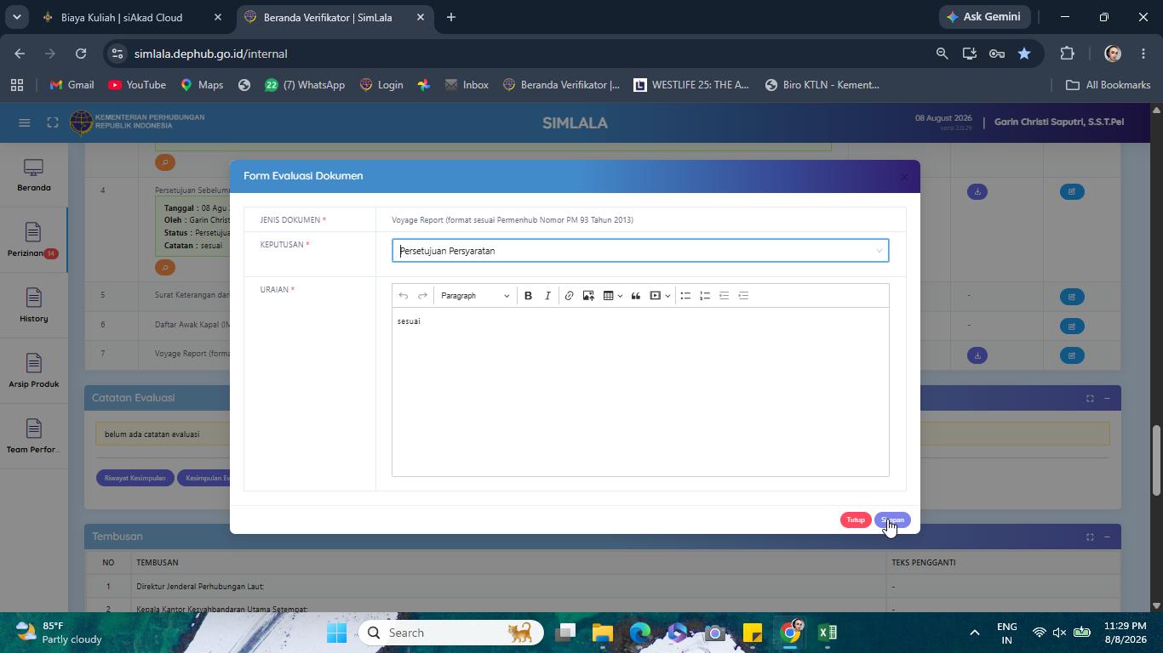Image resolution: width=1163 pixels, height=653 pixels.
Task: Open the Perizinan sidebar menu
Action: click(x=33, y=241)
